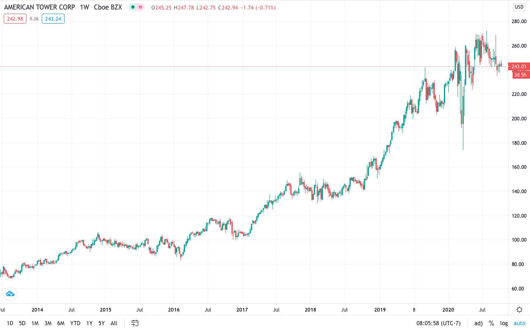Image resolution: width=530 pixels, height=331 pixels.
Task: Click the 100.00 price axis label
Action: pos(518,240)
